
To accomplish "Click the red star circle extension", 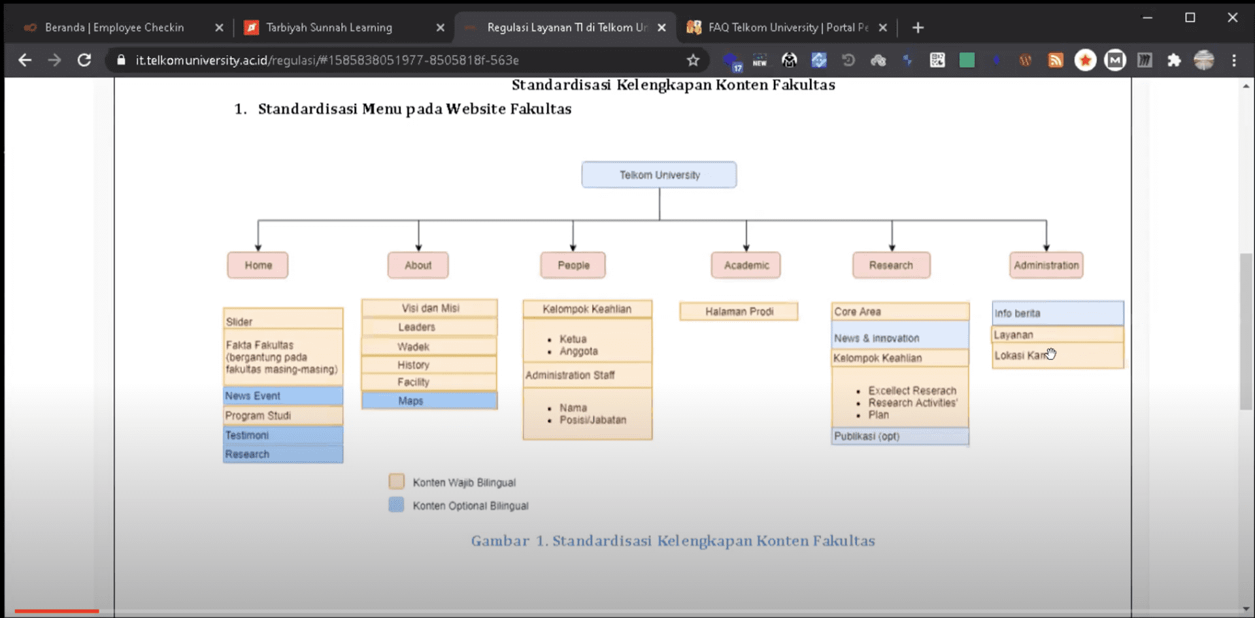I will point(1085,60).
